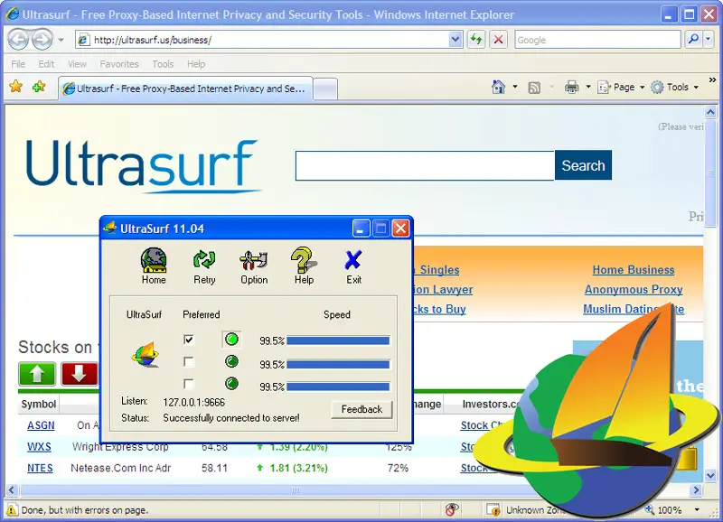Open the Home Business link
Screen dimensions: 723x522
(634, 270)
